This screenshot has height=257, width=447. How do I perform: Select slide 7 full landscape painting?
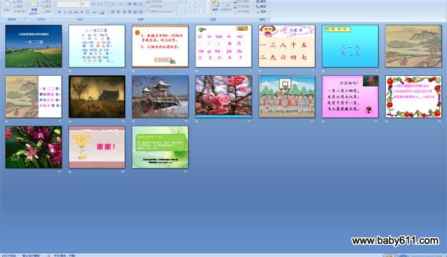413,46
